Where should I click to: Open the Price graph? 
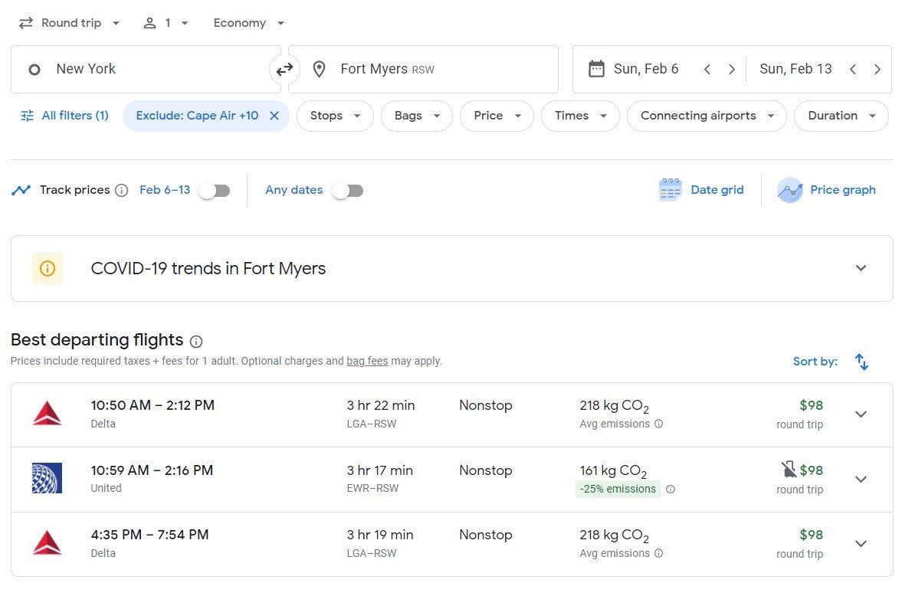pyautogui.click(x=827, y=190)
